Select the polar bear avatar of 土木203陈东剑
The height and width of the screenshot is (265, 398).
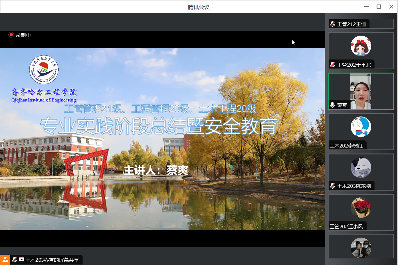(x=361, y=167)
